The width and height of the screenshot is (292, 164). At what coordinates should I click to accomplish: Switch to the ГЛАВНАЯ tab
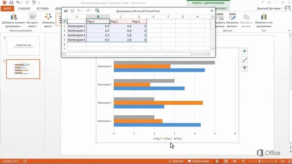click(24, 9)
